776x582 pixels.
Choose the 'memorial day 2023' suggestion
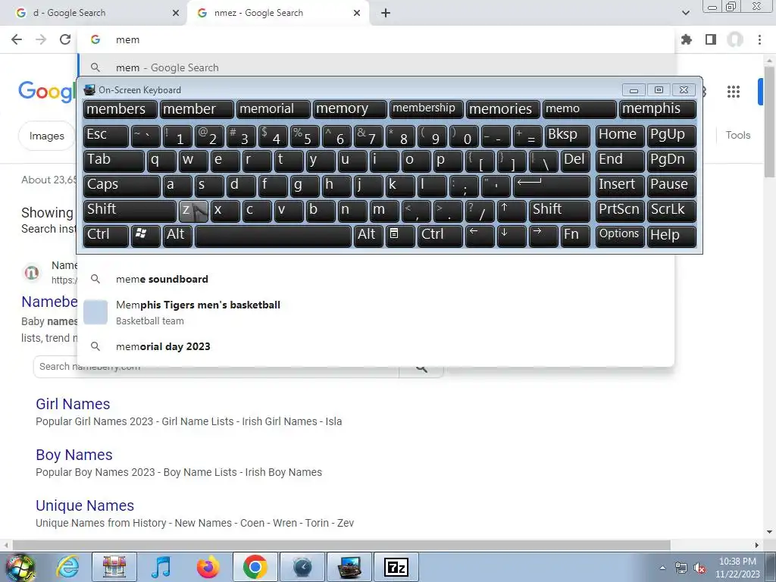point(376,346)
